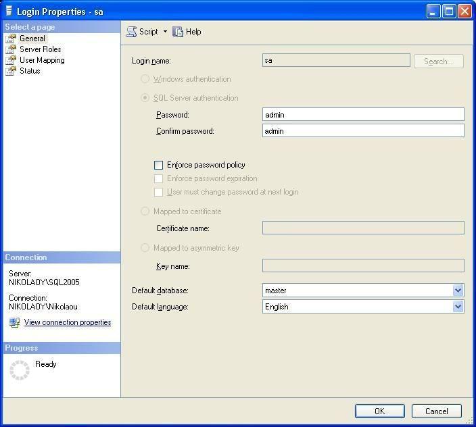The image size is (476, 427).
Task: Click the Progress section header
Action: click(62, 348)
